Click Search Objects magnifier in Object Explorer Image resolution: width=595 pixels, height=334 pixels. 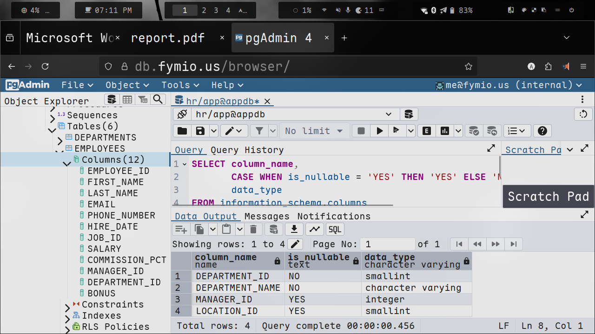158,99
